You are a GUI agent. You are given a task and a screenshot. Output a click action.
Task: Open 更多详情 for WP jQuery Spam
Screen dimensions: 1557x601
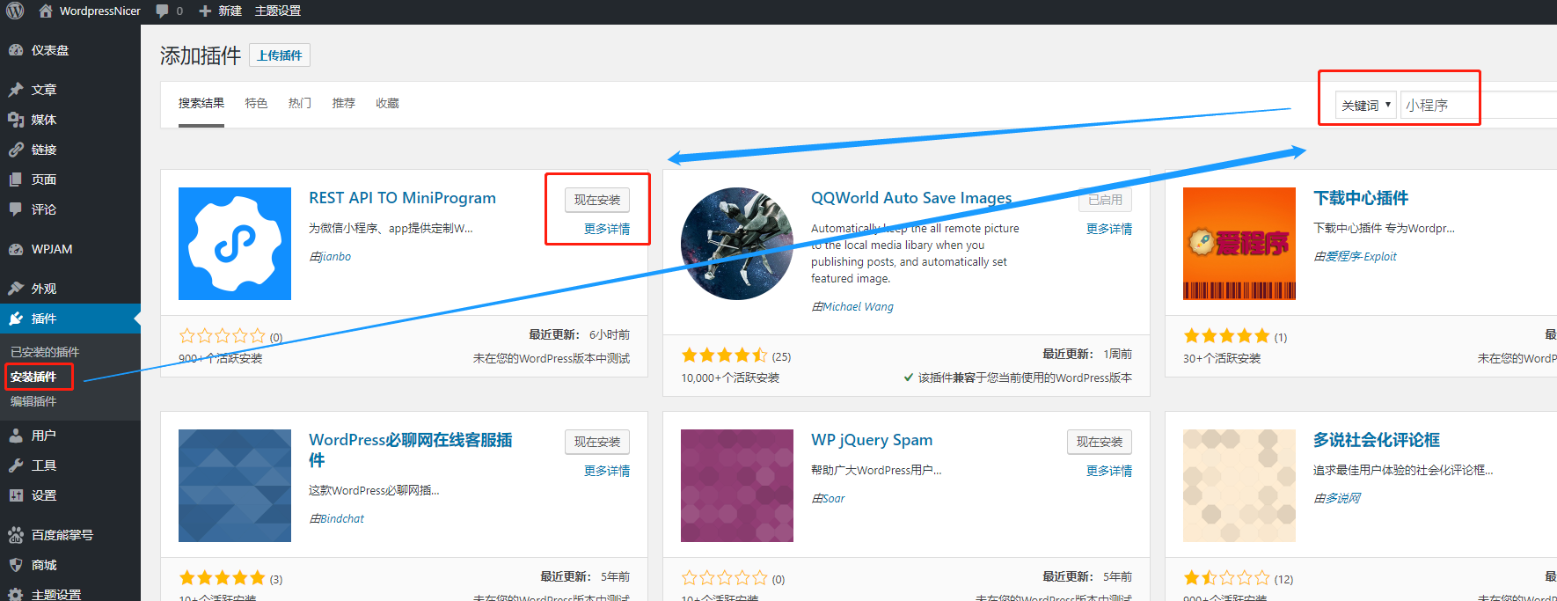coord(1109,471)
